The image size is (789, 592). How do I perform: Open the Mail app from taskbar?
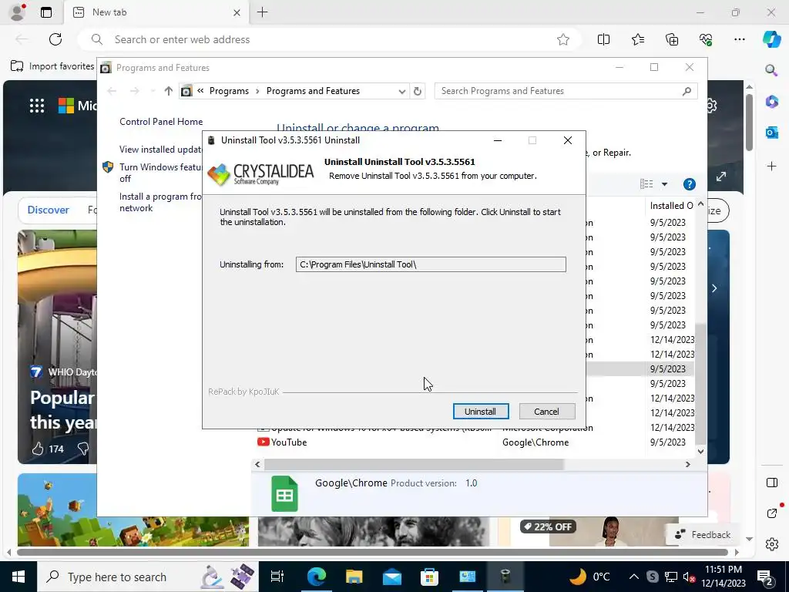tap(392, 577)
